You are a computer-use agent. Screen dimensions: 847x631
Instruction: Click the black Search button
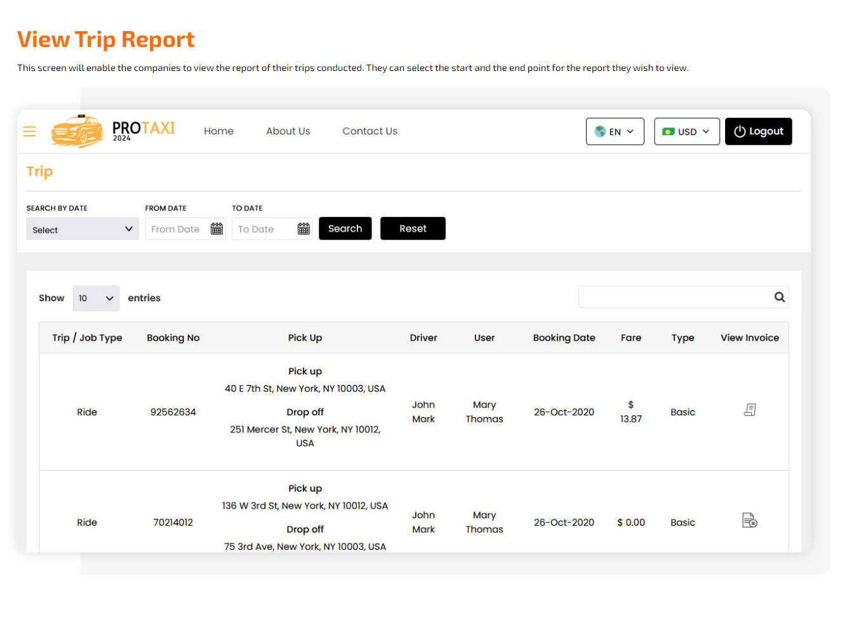(345, 228)
